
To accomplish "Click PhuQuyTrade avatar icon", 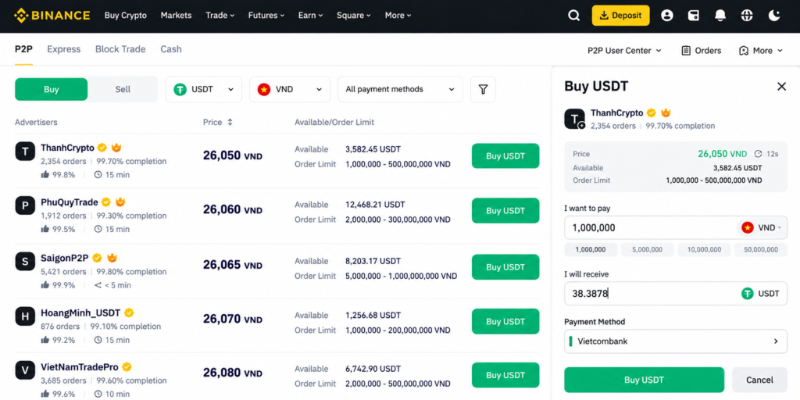I will click(25, 205).
